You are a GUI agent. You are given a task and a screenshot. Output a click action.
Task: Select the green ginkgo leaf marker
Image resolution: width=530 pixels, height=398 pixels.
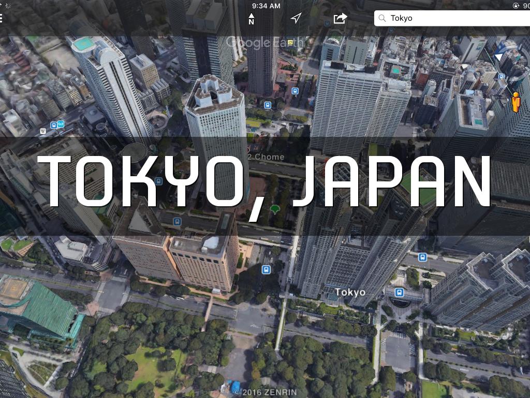pos(275,209)
